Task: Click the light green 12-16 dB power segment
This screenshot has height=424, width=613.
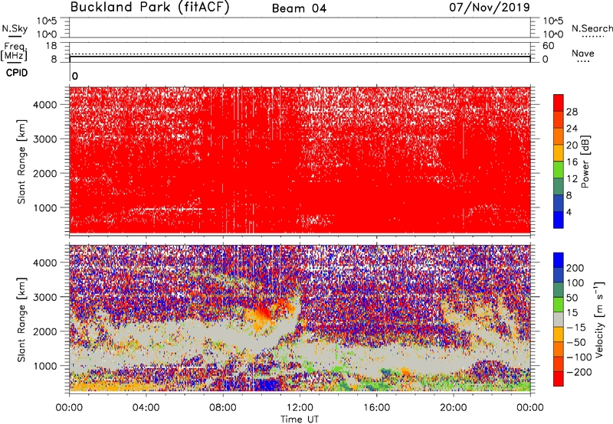Action: click(x=559, y=170)
